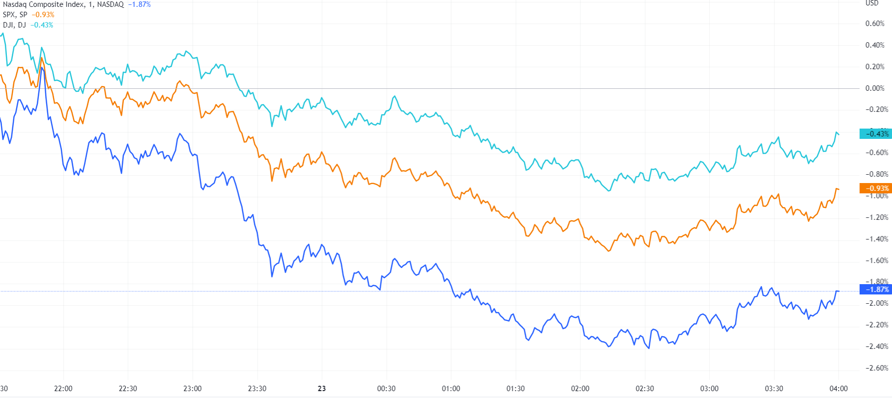Screen dimensions: 892x398
Task: Click the Nasdaq Composite Index legend title
Action: click(63, 4)
